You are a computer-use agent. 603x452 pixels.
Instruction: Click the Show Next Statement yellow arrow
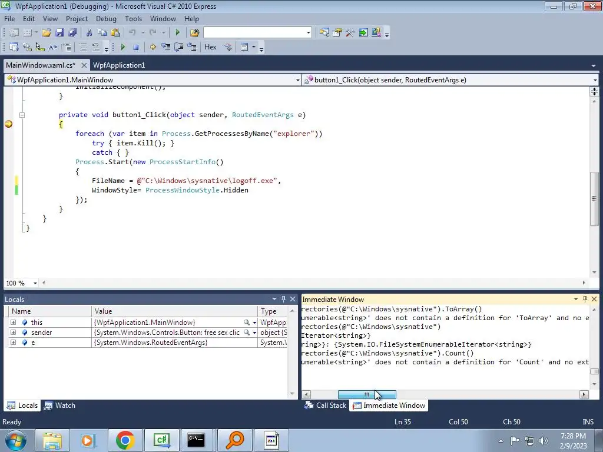pyautogui.click(x=153, y=47)
